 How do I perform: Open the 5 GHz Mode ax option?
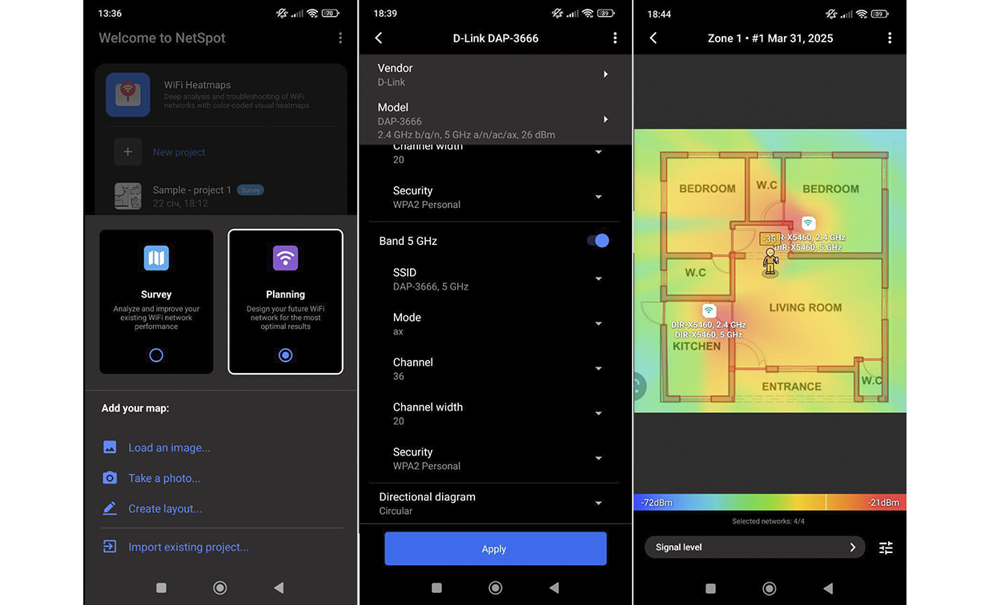pos(597,324)
